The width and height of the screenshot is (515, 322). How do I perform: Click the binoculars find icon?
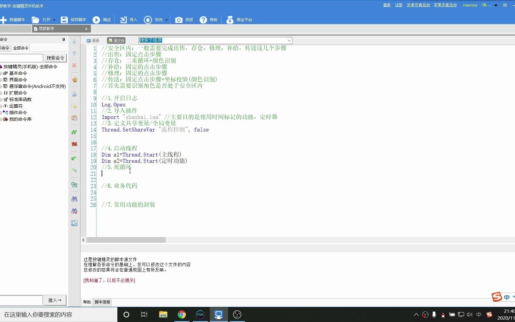pyautogui.click(x=74, y=199)
